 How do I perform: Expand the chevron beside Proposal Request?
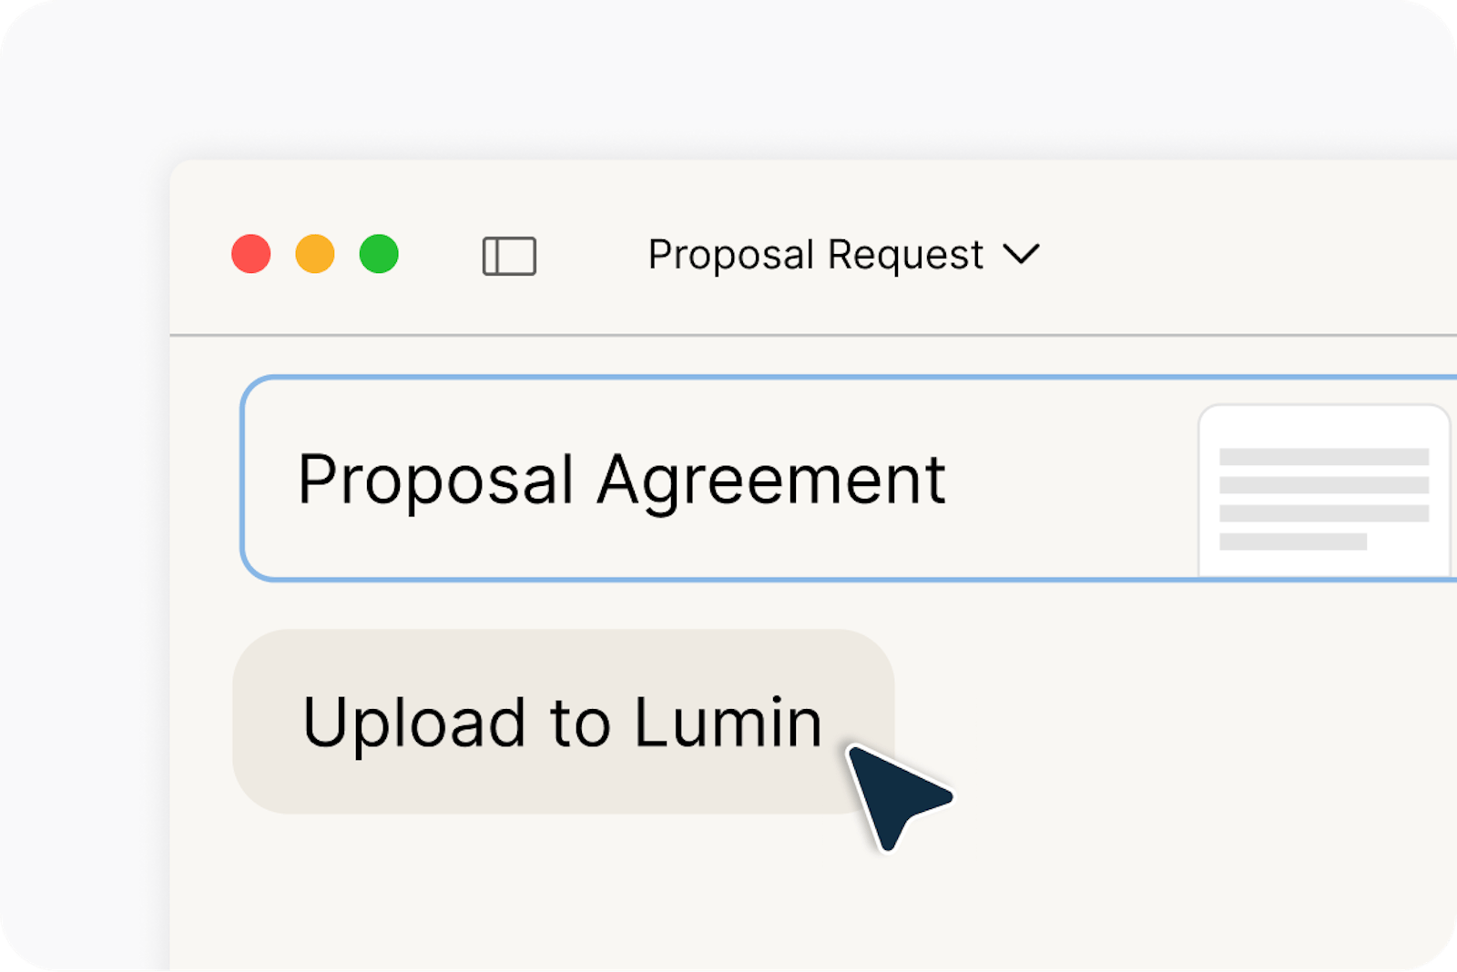(1021, 254)
